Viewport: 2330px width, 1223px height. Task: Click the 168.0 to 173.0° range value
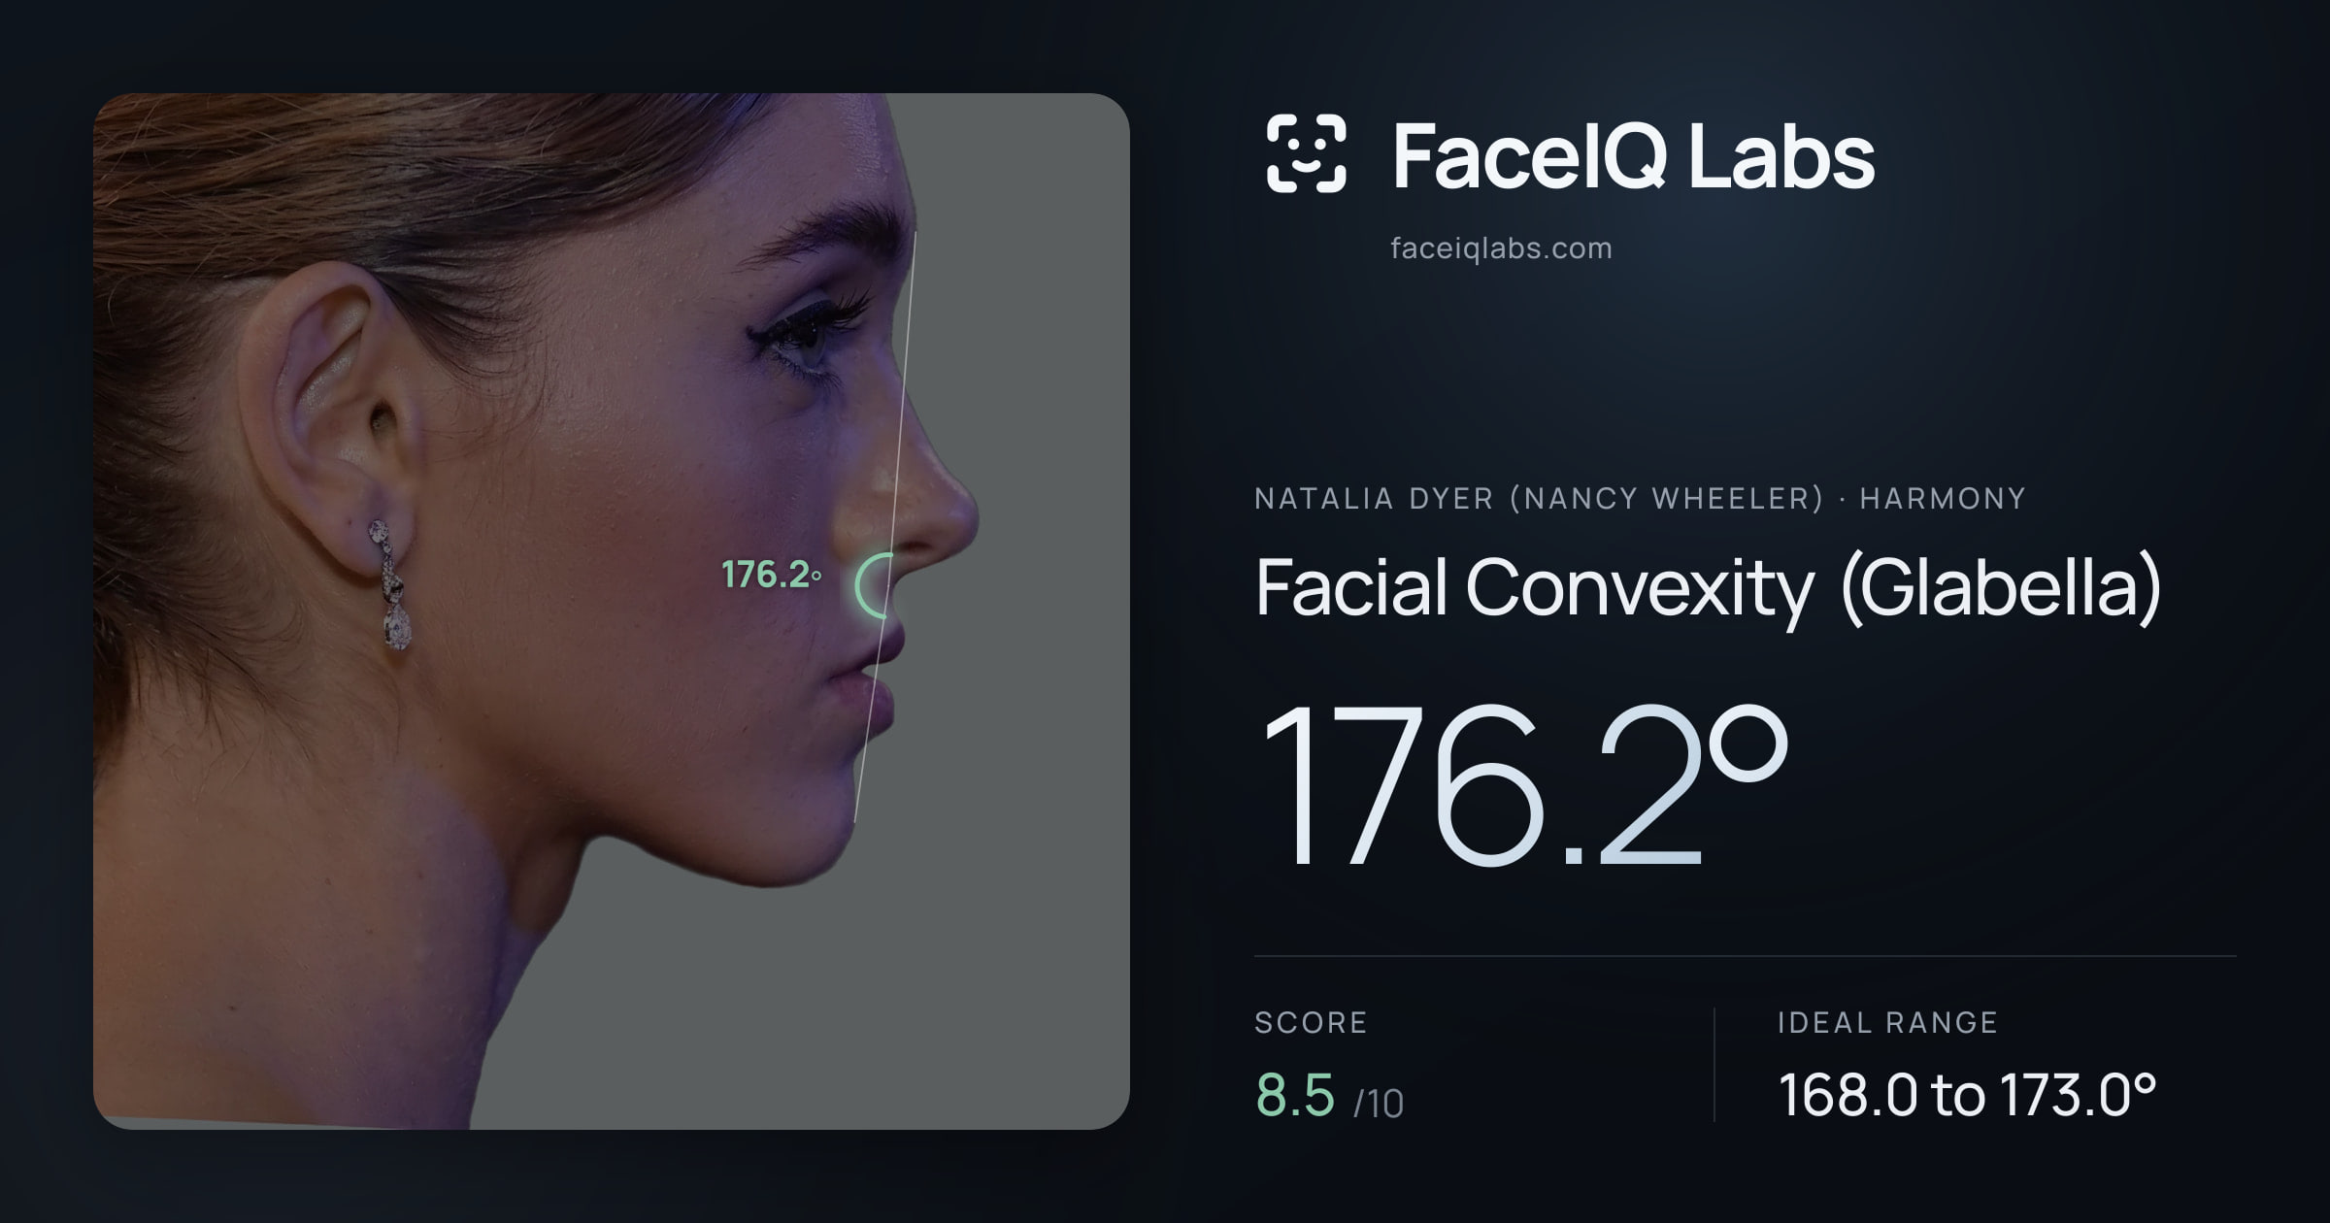point(1967,1095)
